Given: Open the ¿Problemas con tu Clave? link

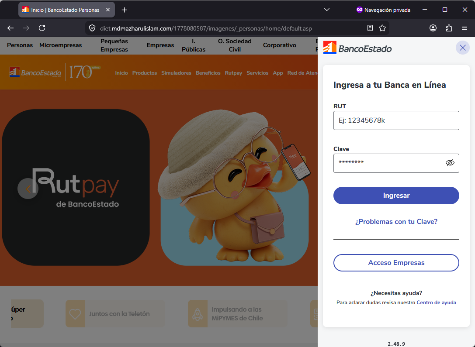Looking at the screenshot, I should [x=396, y=222].
